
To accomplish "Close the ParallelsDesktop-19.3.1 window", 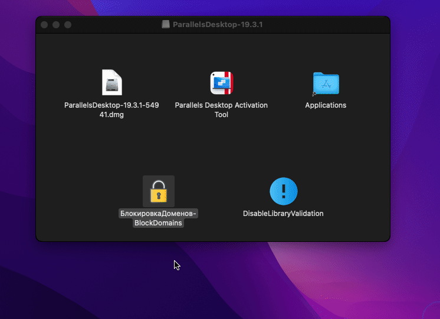I will 44,25.
